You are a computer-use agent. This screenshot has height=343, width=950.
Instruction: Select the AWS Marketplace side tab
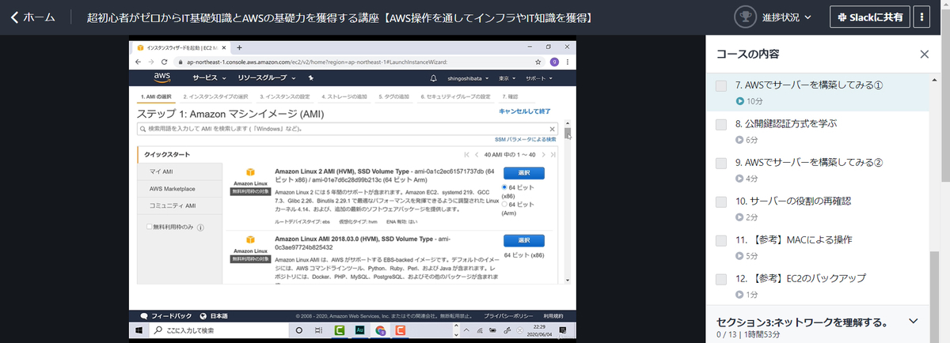[180, 189]
